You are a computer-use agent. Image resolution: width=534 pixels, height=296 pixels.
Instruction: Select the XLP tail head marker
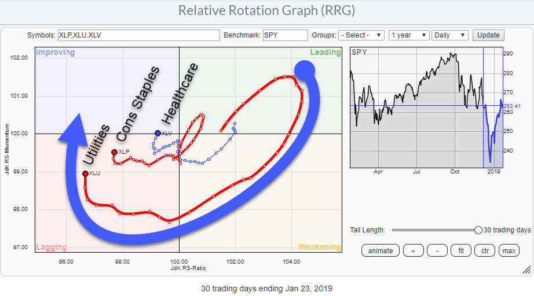click(114, 152)
